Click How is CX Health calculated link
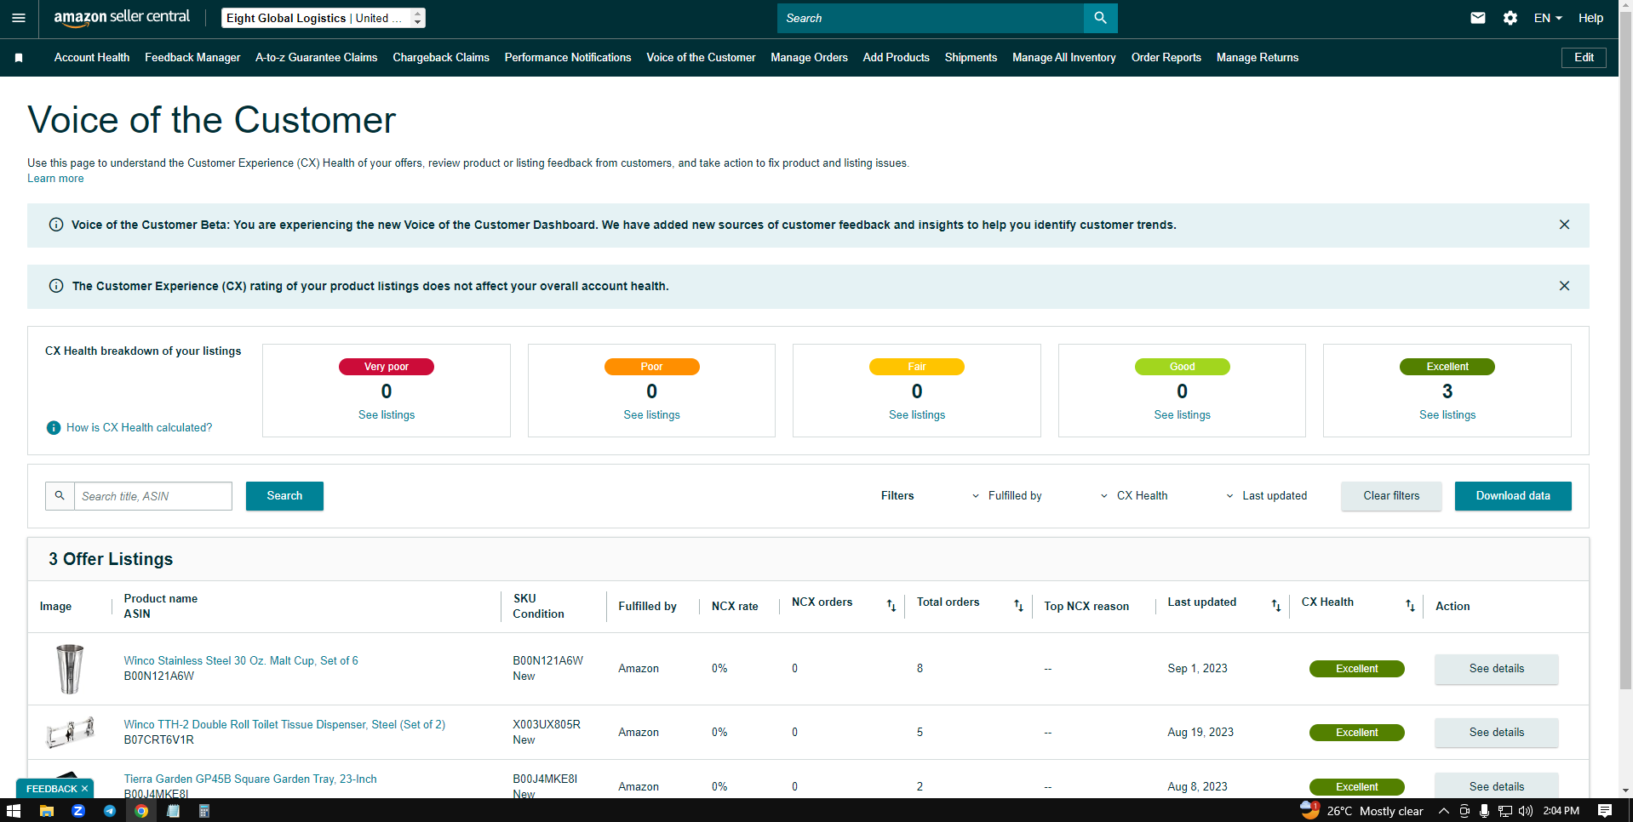The width and height of the screenshot is (1633, 822). point(140,428)
